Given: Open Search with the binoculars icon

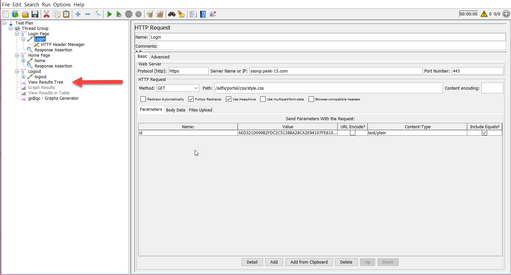Looking at the screenshot, I should click(172, 14).
